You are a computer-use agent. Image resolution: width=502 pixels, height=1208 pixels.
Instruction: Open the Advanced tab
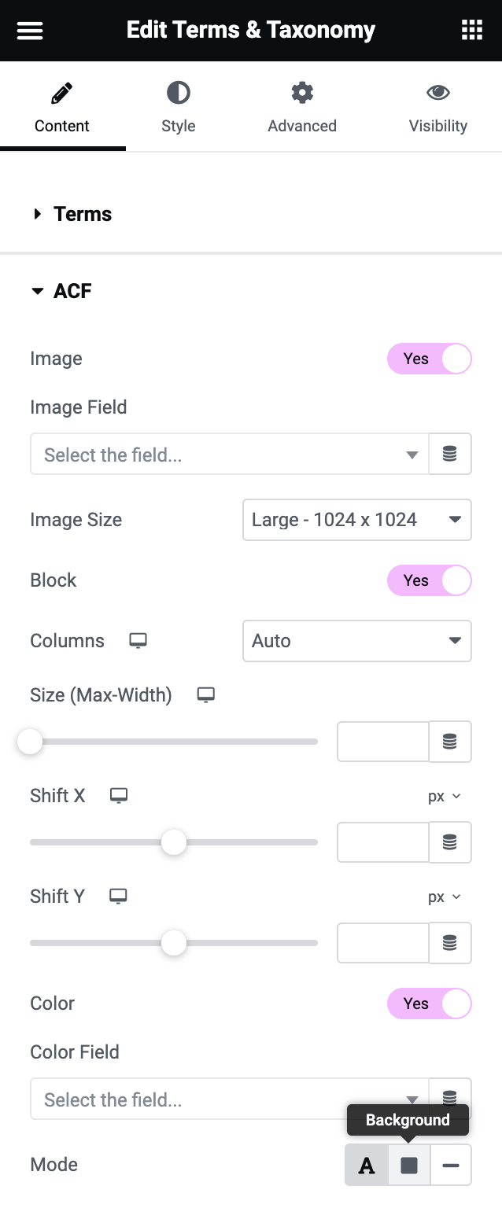click(x=302, y=107)
